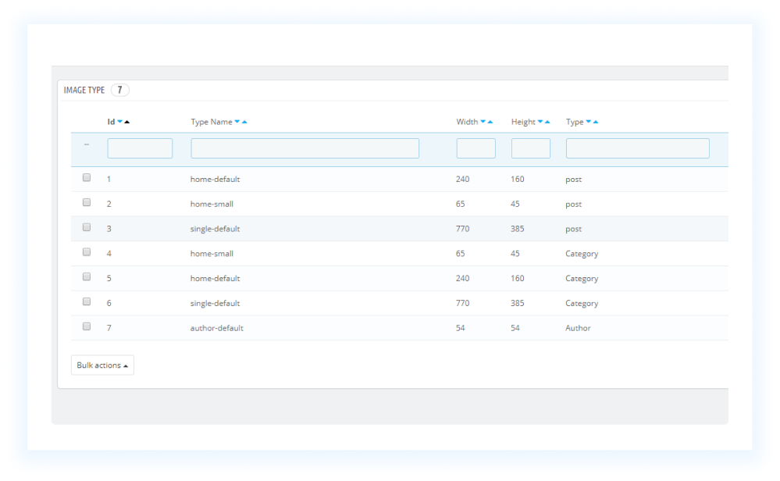Check the row 1 home-default checkbox
Viewport: 780px width, 481px height.
(x=87, y=177)
